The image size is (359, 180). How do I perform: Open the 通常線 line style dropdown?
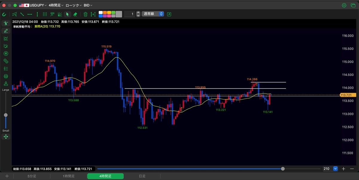(153, 14)
